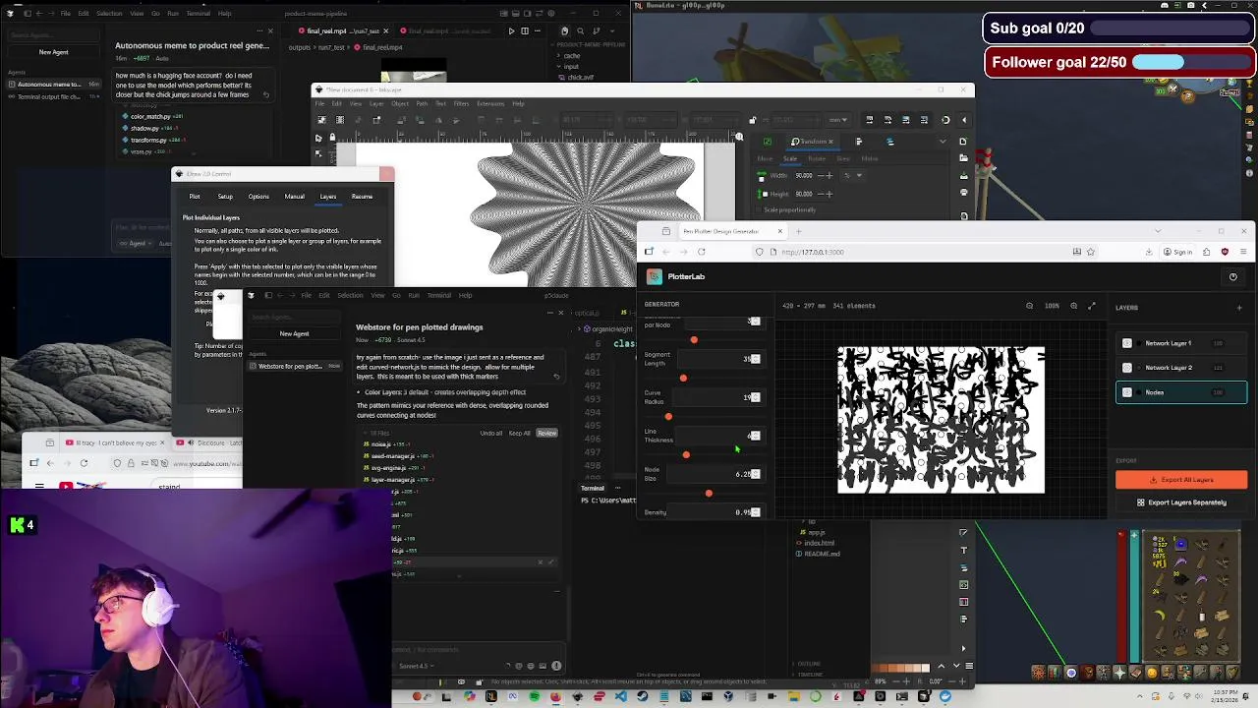The width and height of the screenshot is (1258, 708).
Task: Click the Segment Length stepper arrows
Action: [x=756, y=359]
